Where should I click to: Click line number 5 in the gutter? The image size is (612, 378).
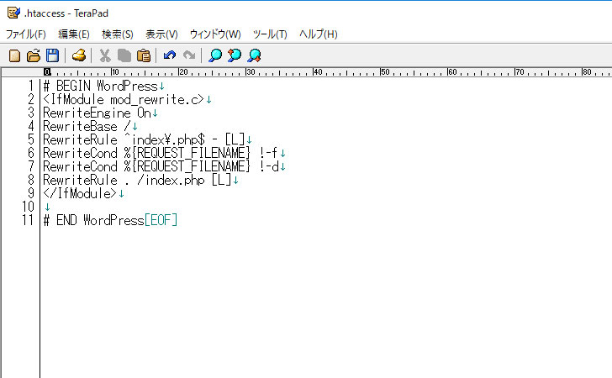pos(31,139)
